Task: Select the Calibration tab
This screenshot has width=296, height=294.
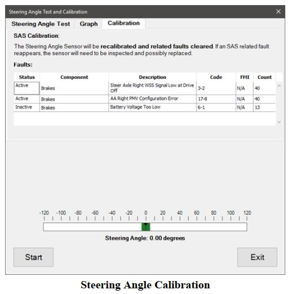Action: [123, 23]
